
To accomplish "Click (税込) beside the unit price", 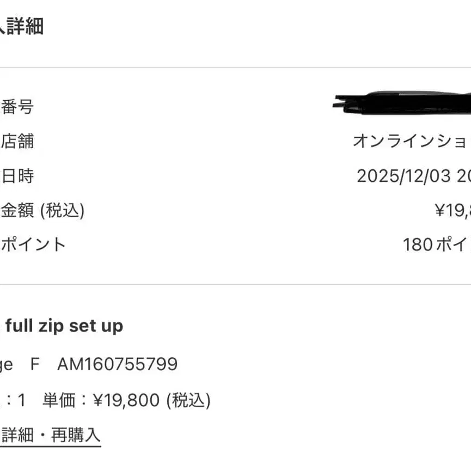I will [x=188, y=401].
